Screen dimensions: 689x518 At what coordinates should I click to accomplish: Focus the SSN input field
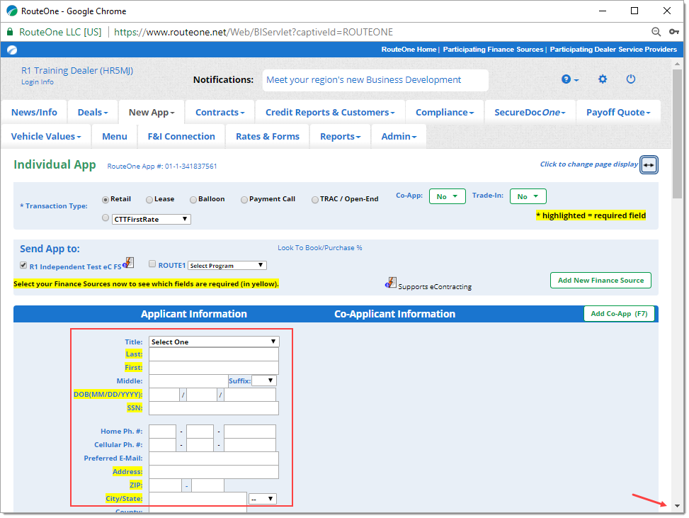(x=214, y=408)
